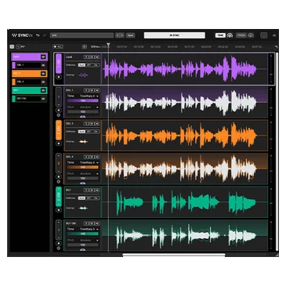Toggle eye visibility for Lead sidebar track
286x286 pixels.
coord(43,56)
